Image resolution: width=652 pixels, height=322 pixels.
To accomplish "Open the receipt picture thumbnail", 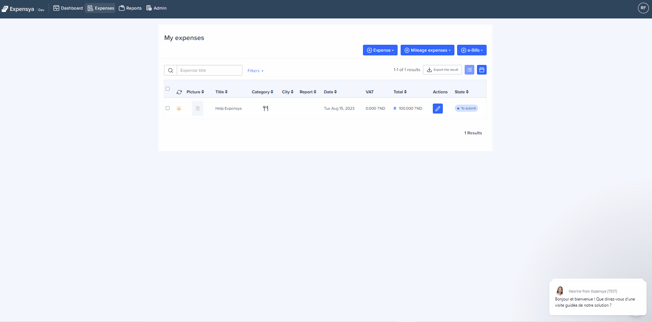I will pyautogui.click(x=198, y=108).
